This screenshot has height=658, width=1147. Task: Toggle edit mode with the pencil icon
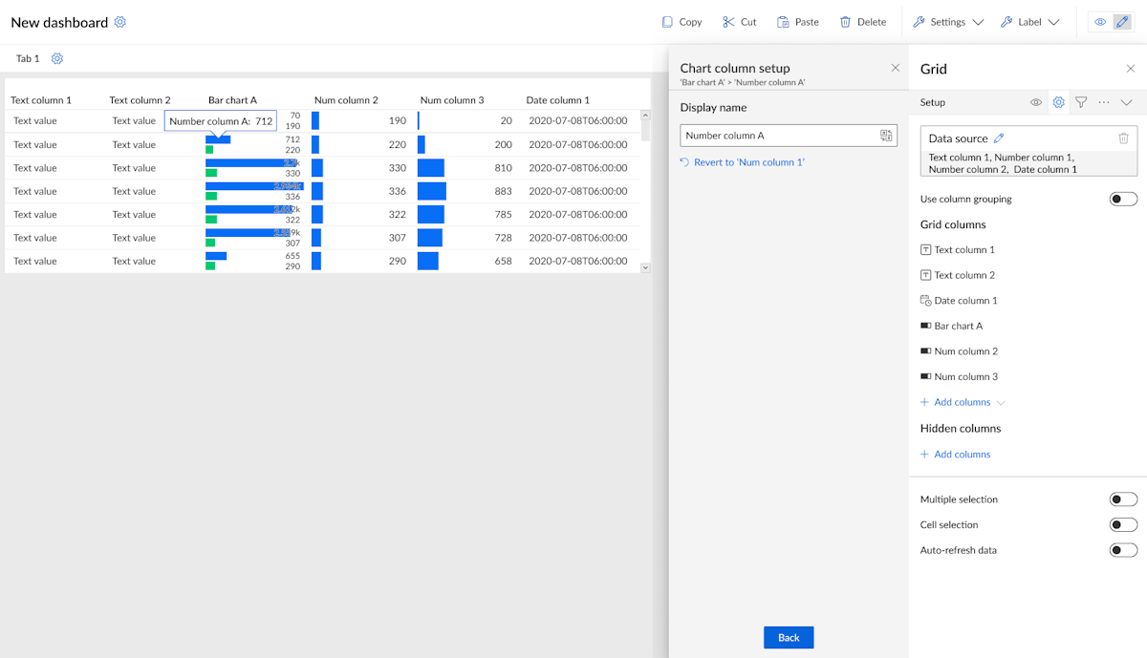click(1122, 22)
